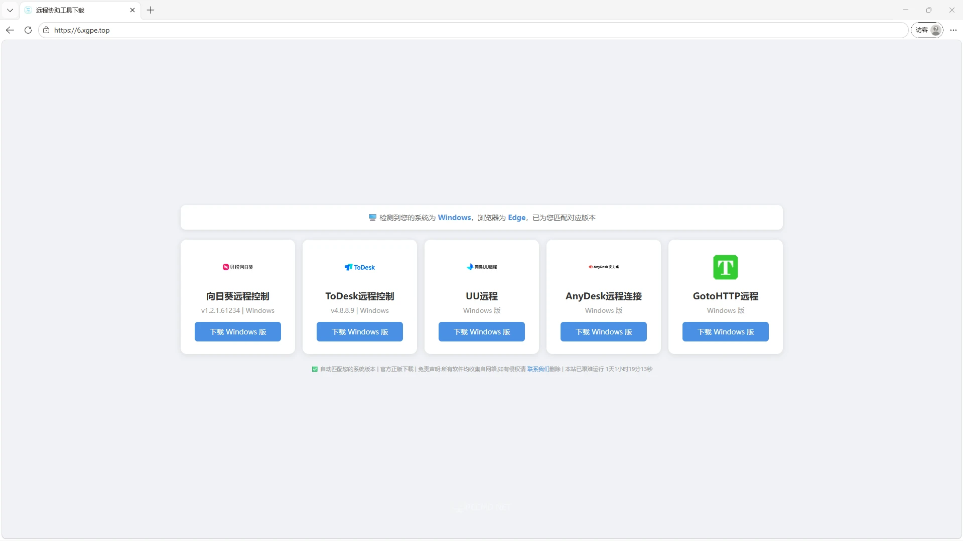Click the AnyDesk远程连接 title
The image size is (963, 541).
(x=604, y=296)
